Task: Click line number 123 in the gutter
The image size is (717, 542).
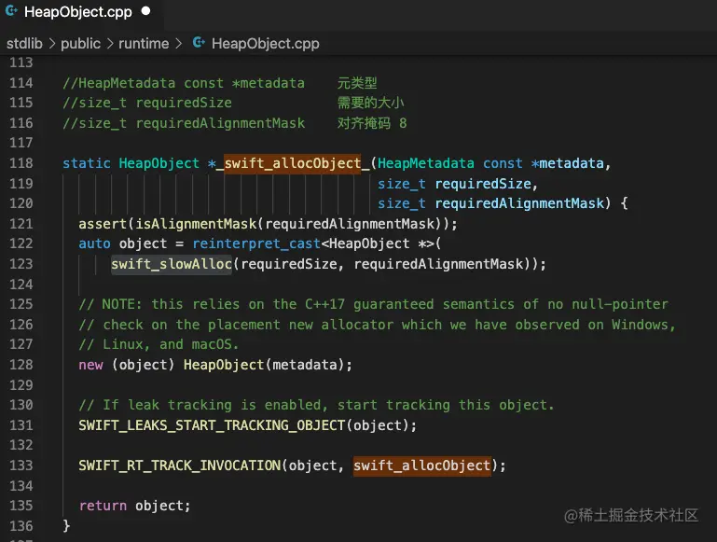Action: pyautogui.click(x=21, y=264)
